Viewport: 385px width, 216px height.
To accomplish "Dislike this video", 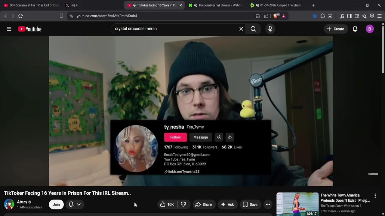I will 183,204.
